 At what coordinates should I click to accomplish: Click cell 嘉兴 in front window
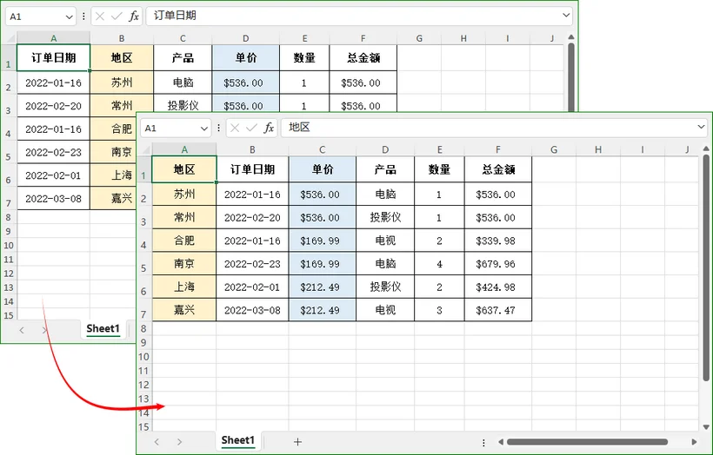[x=184, y=310]
